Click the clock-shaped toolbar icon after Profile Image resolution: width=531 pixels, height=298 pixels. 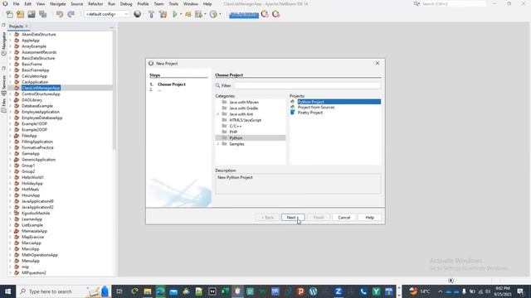pos(213,14)
